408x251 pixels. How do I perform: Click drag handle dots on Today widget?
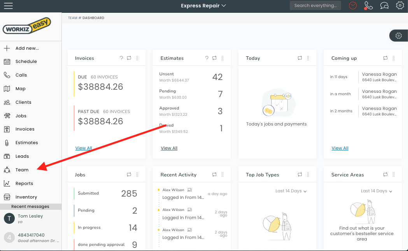308,58
